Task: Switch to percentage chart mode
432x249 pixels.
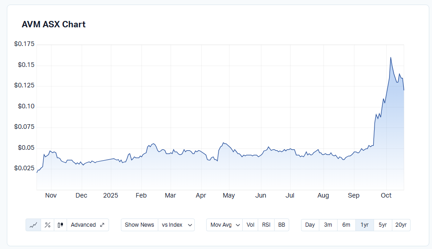Action: tap(47, 225)
